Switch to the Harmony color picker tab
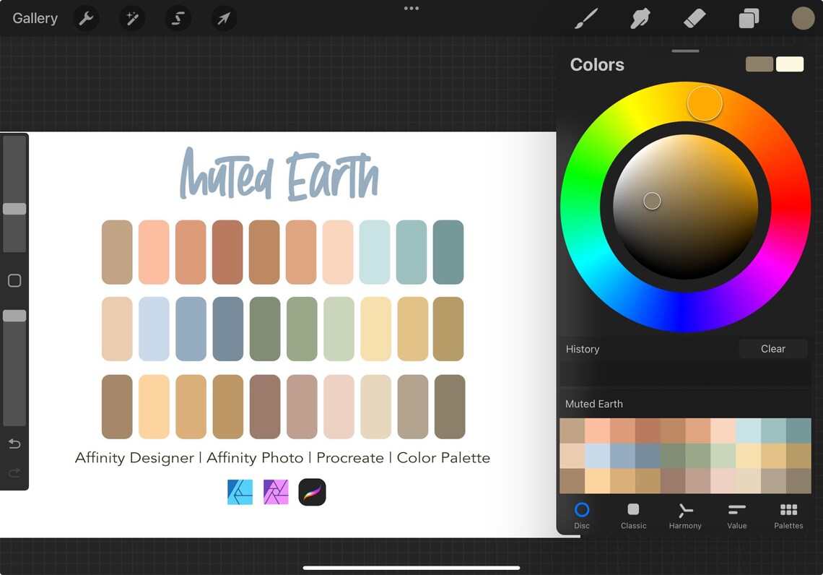823x575 pixels. tap(684, 515)
